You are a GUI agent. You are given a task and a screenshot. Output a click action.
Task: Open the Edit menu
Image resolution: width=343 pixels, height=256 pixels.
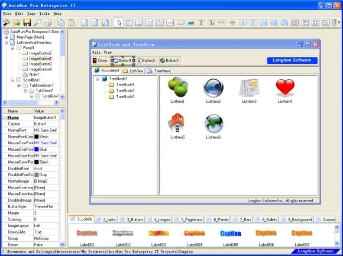(19, 14)
